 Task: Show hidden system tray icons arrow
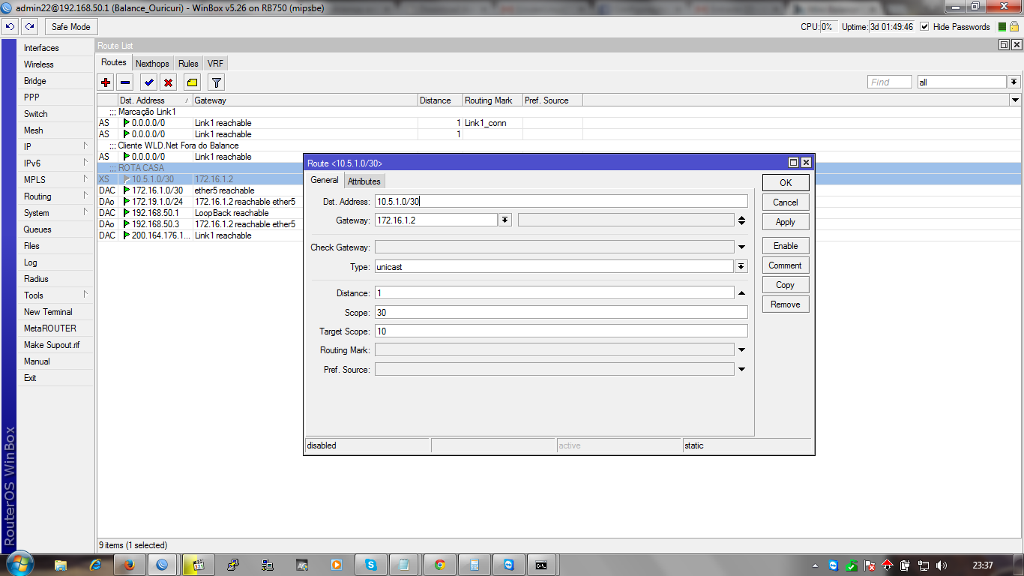pos(816,565)
